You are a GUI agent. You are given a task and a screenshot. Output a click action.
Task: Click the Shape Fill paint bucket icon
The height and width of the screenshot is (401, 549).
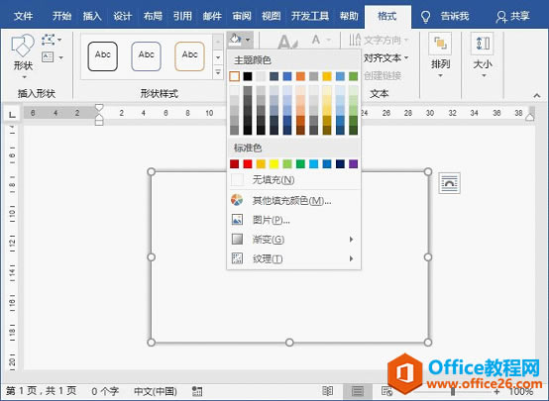pos(235,39)
